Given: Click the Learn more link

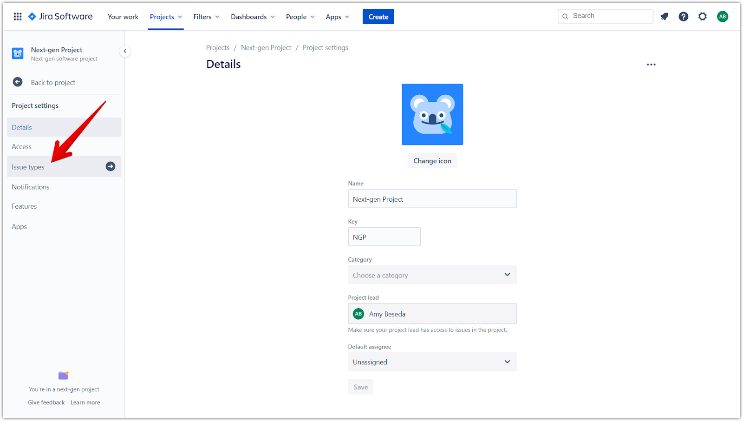Looking at the screenshot, I should point(85,402).
